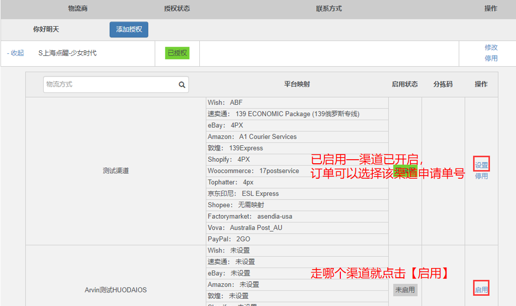Click the 'PayPal: 2GO' mapping row
Screen dimensions: 516x306
click(x=297, y=239)
